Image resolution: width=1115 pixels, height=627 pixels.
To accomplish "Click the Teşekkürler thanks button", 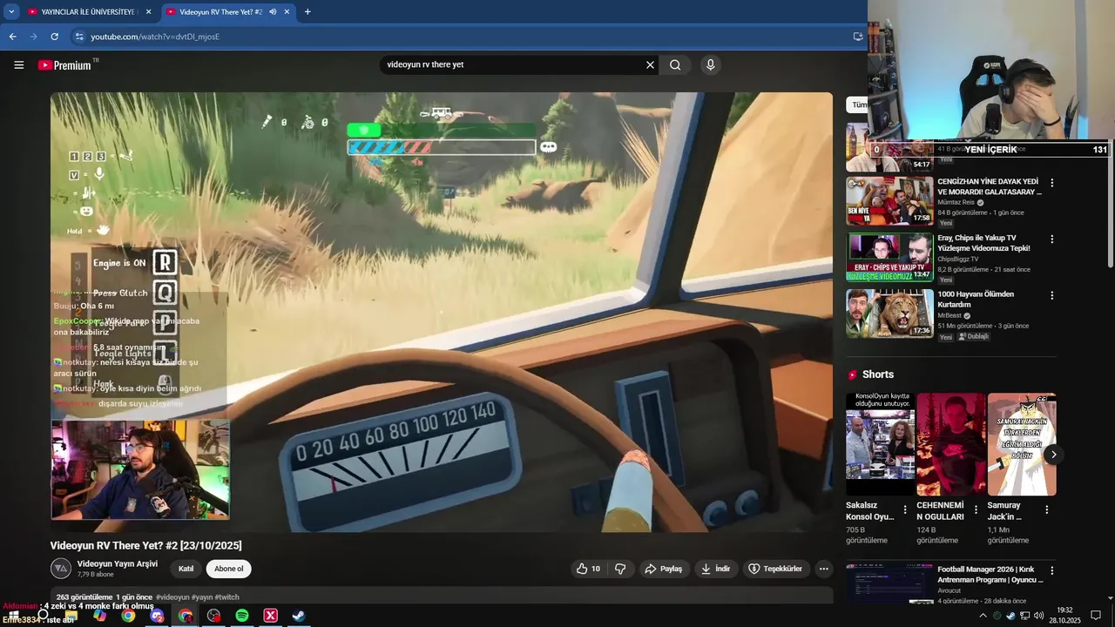I will 774,569.
